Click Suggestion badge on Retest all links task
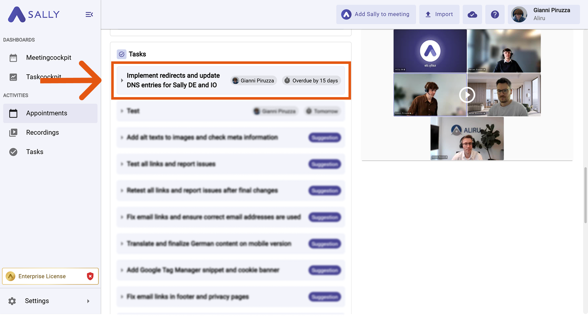Screen dimensions: 588x316 (x=325, y=190)
